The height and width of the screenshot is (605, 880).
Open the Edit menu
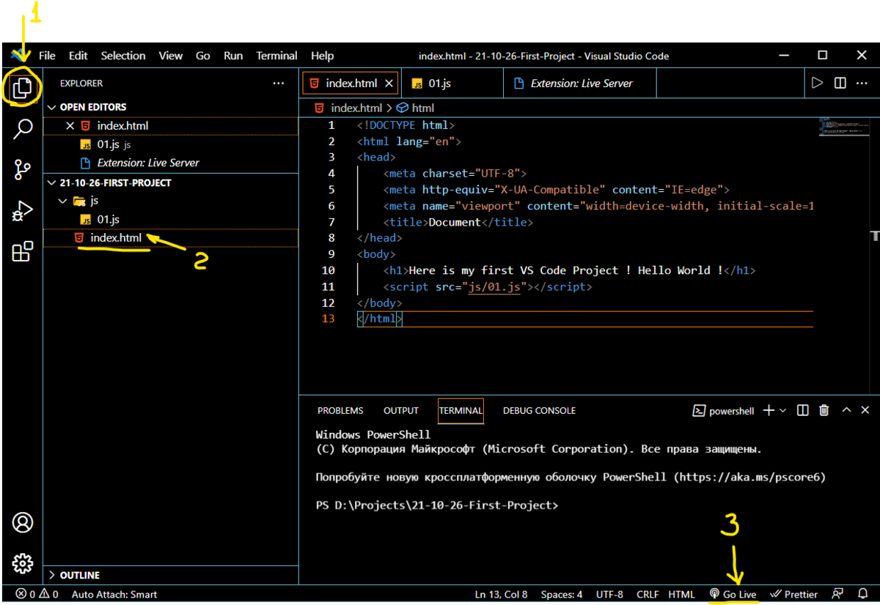click(x=78, y=56)
